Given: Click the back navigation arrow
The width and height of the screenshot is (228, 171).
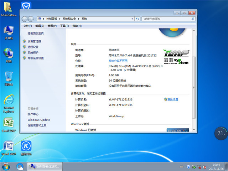Looking at the screenshot, I should [x=25, y=19].
